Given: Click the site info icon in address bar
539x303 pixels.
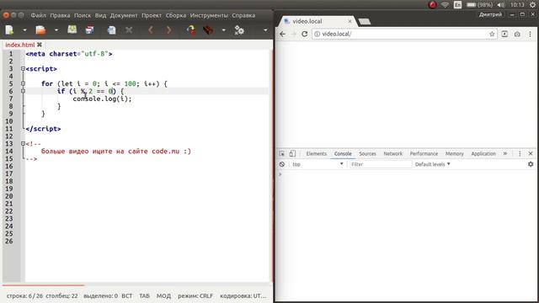Looking at the screenshot, I should click(x=318, y=34).
